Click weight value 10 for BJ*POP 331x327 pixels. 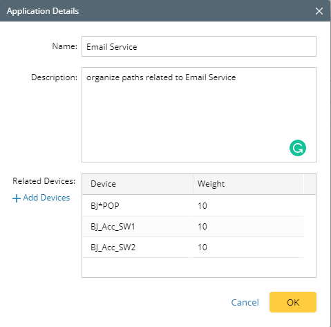(202, 206)
